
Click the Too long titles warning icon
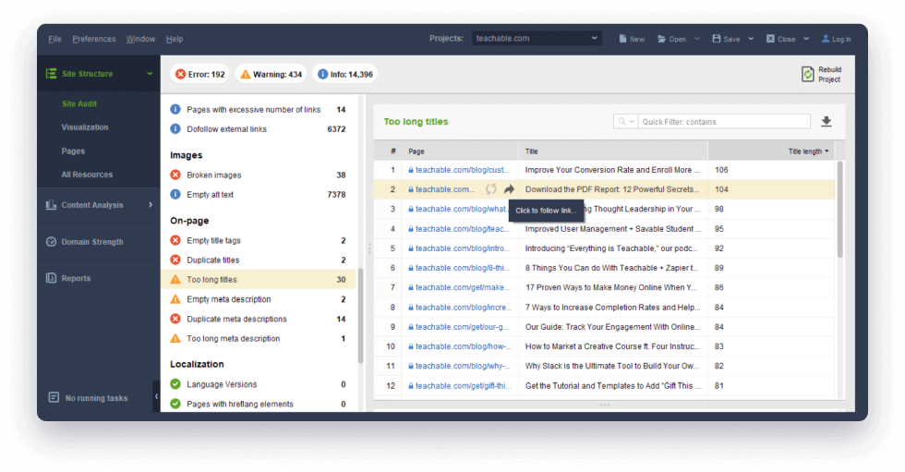[175, 279]
